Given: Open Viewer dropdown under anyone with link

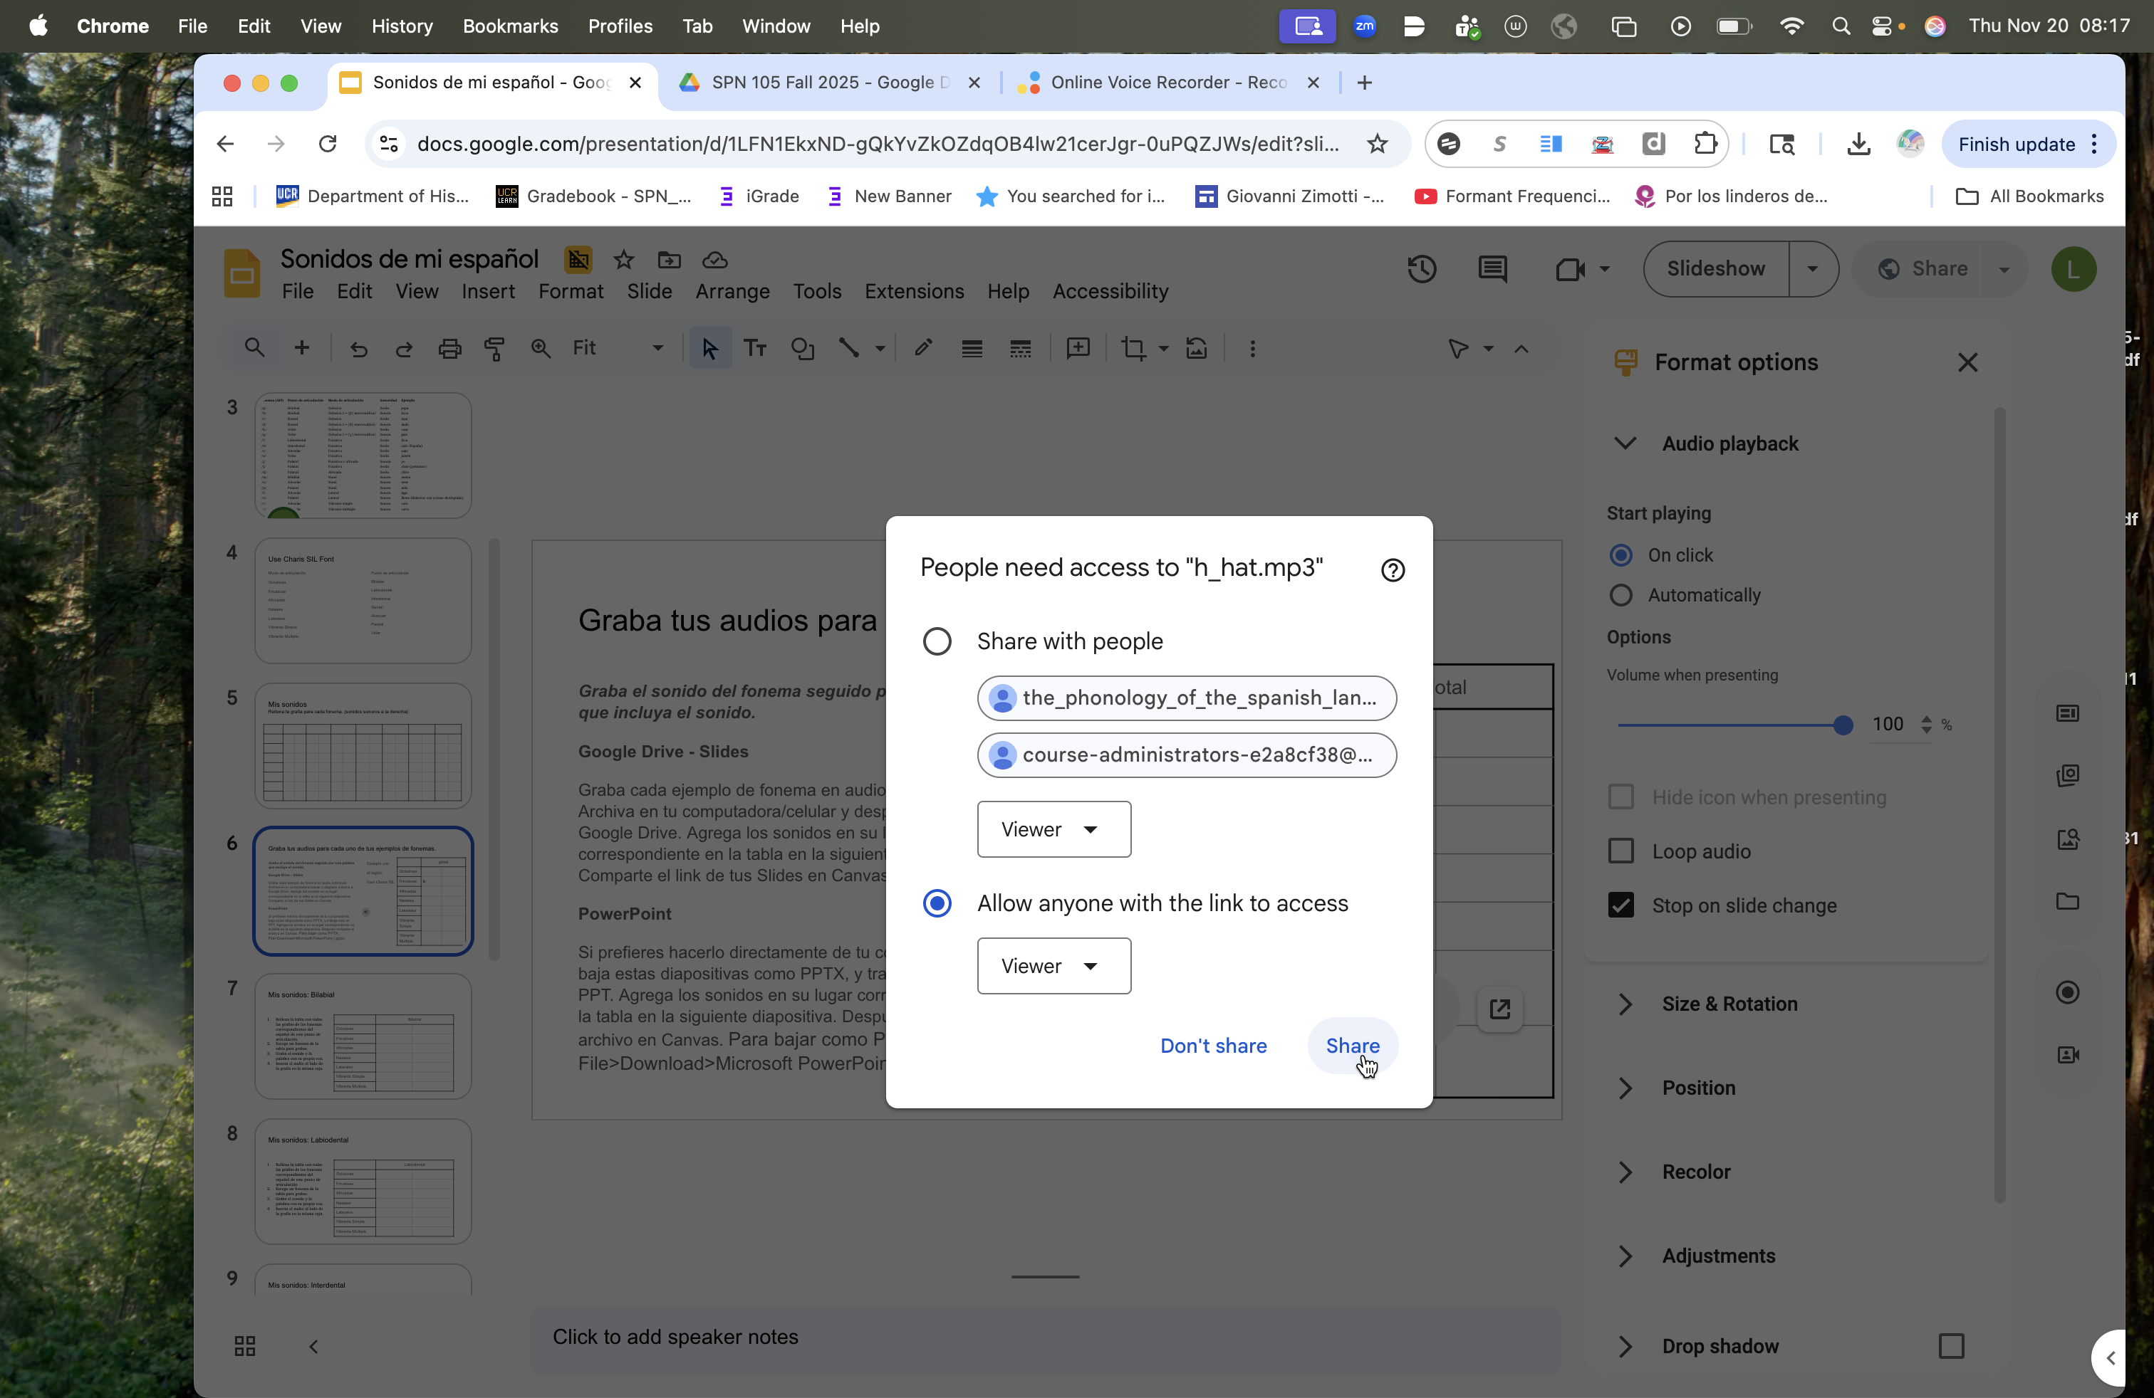Looking at the screenshot, I should point(1053,966).
